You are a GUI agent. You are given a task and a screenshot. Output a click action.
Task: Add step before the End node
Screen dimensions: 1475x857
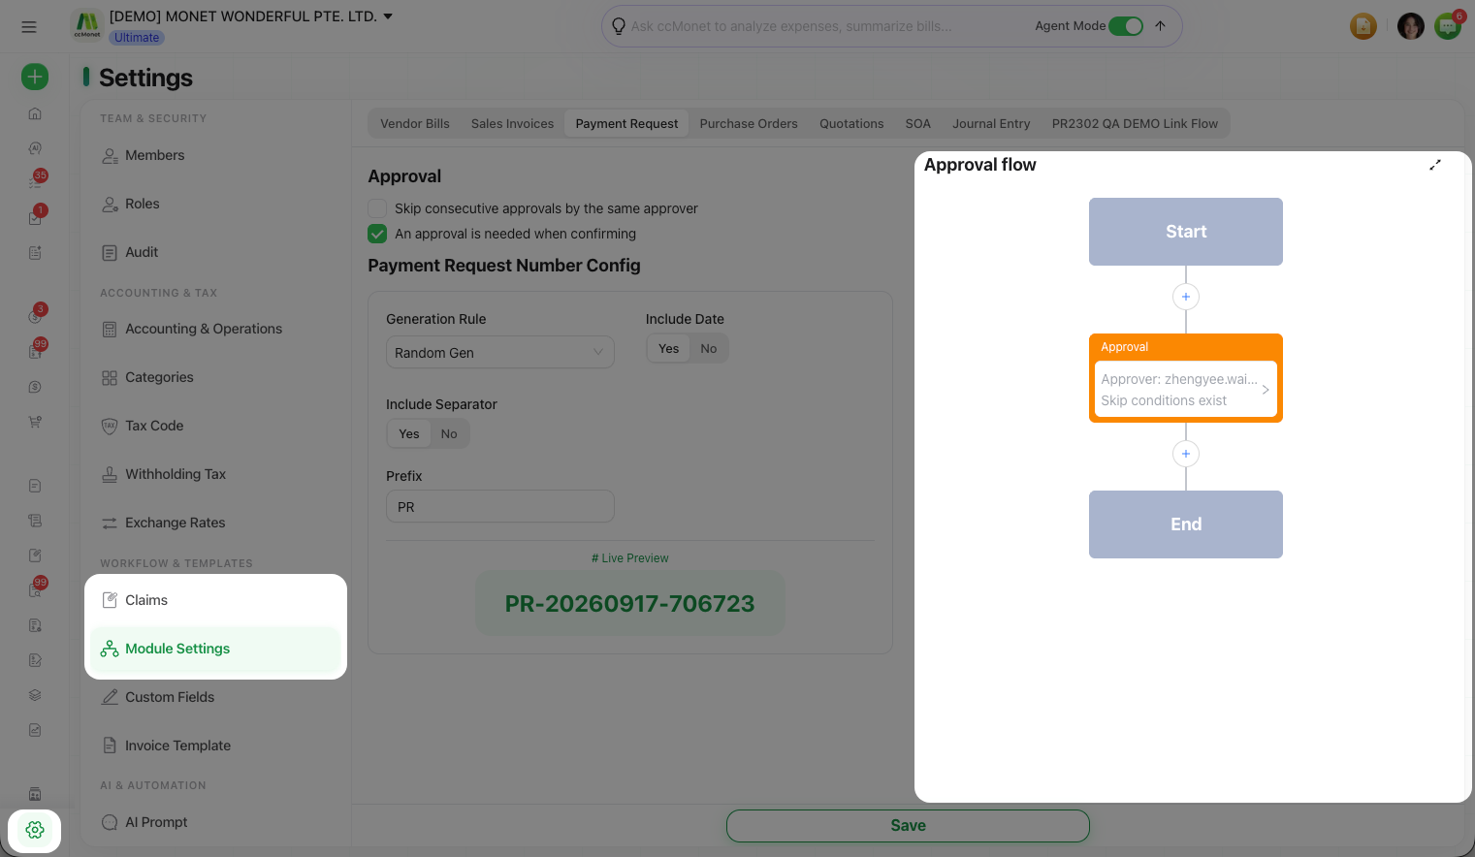point(1186,454)
